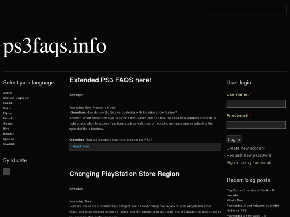Screen dimensions: 290x217
Task: Select Chinese Simplified language
Action: 16,98
